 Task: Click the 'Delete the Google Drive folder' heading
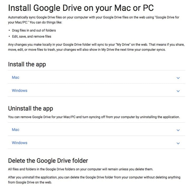(x=48, y=161)
